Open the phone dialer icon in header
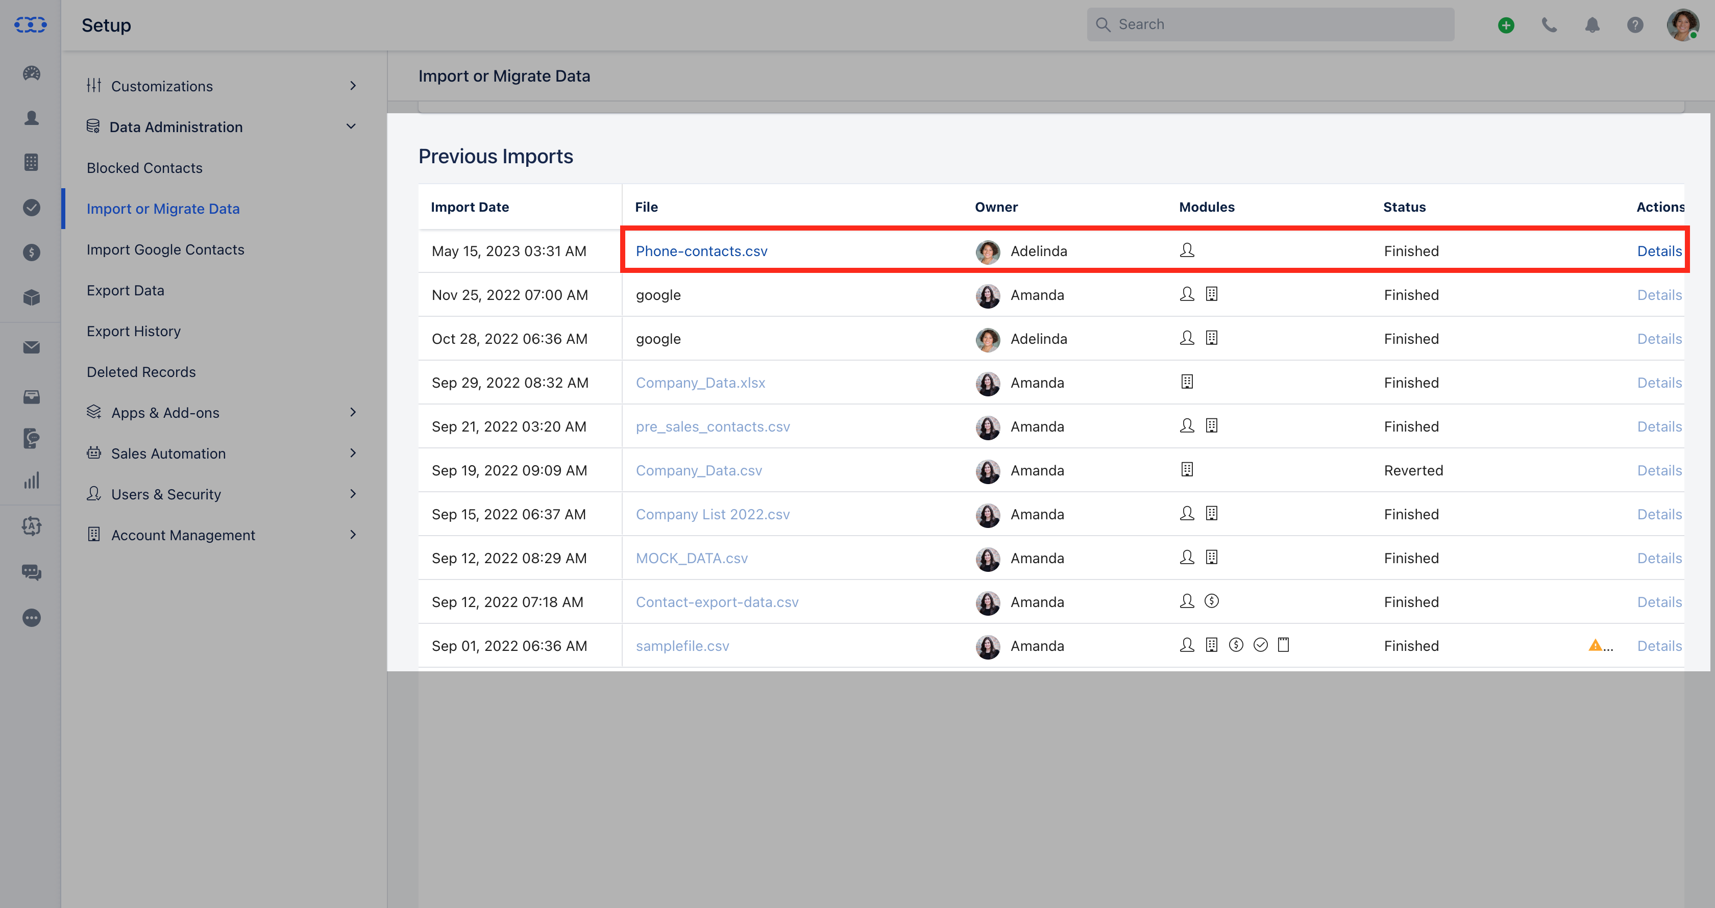1715x908 pixels. [1549, 26]
